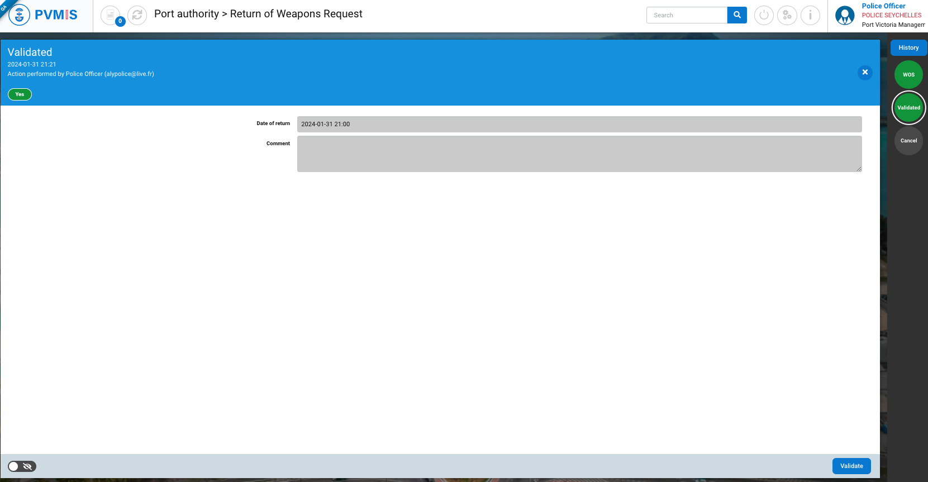Click the Police Officer profile name

coord(883,6)
